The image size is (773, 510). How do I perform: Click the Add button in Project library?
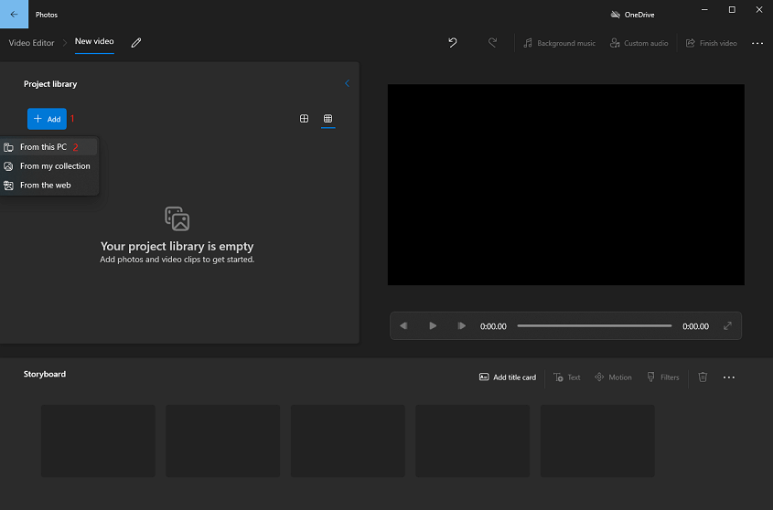click(x=47, y=119)
